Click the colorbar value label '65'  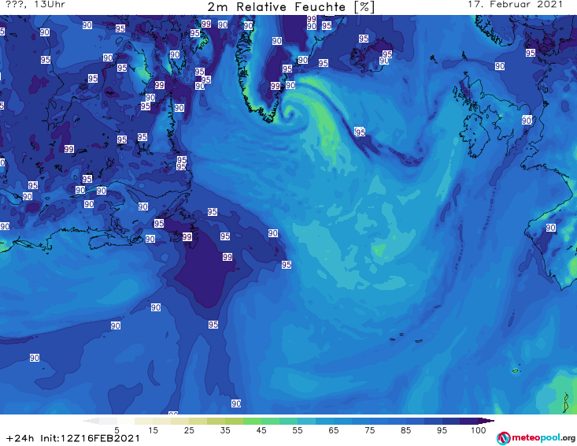tap(334, 430)
